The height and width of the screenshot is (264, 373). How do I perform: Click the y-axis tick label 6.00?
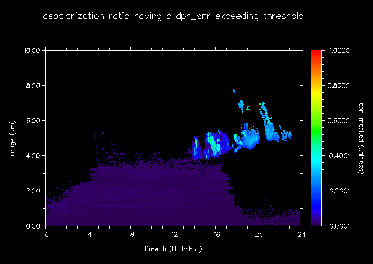pos(33,120)
